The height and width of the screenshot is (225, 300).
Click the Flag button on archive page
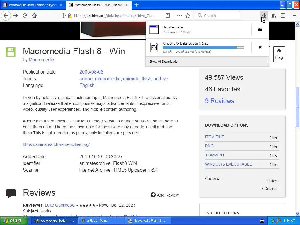(279, 54)
